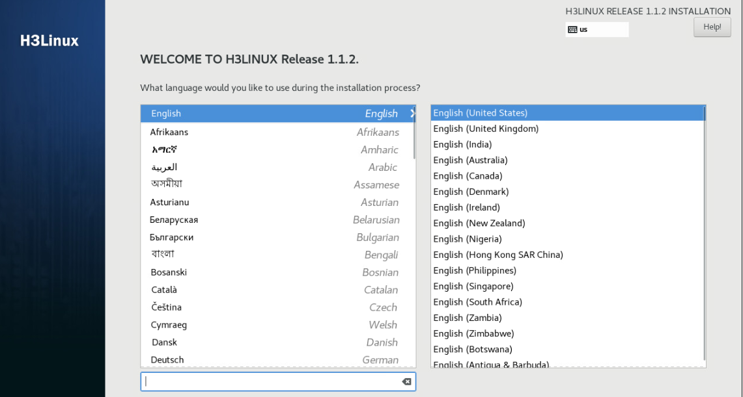Focus the language search input field
743x397 pixels.
278,381
